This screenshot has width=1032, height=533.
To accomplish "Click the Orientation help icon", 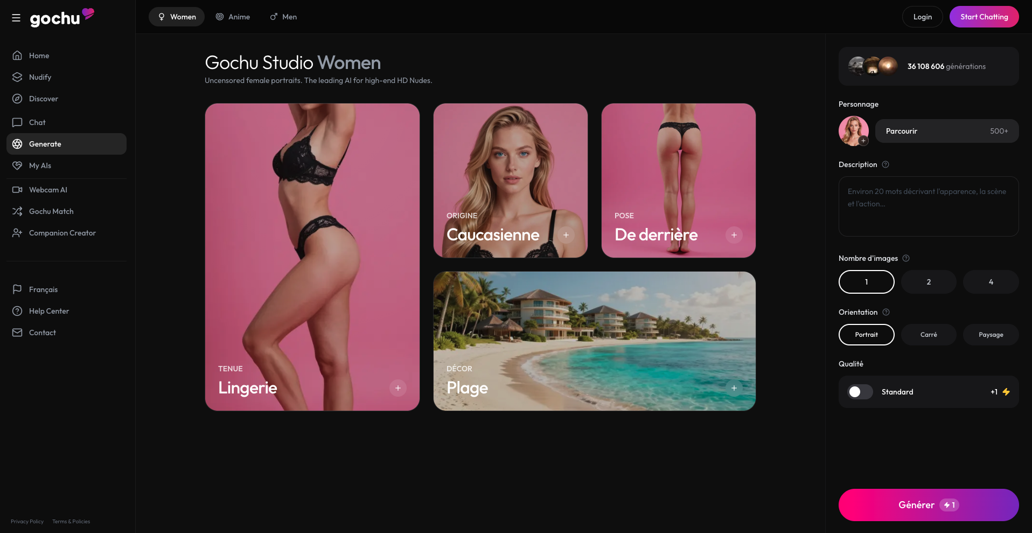I will pos(886,312).
